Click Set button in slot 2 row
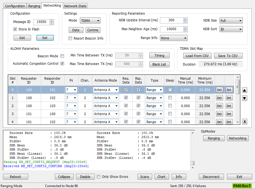 coord(229,106)
